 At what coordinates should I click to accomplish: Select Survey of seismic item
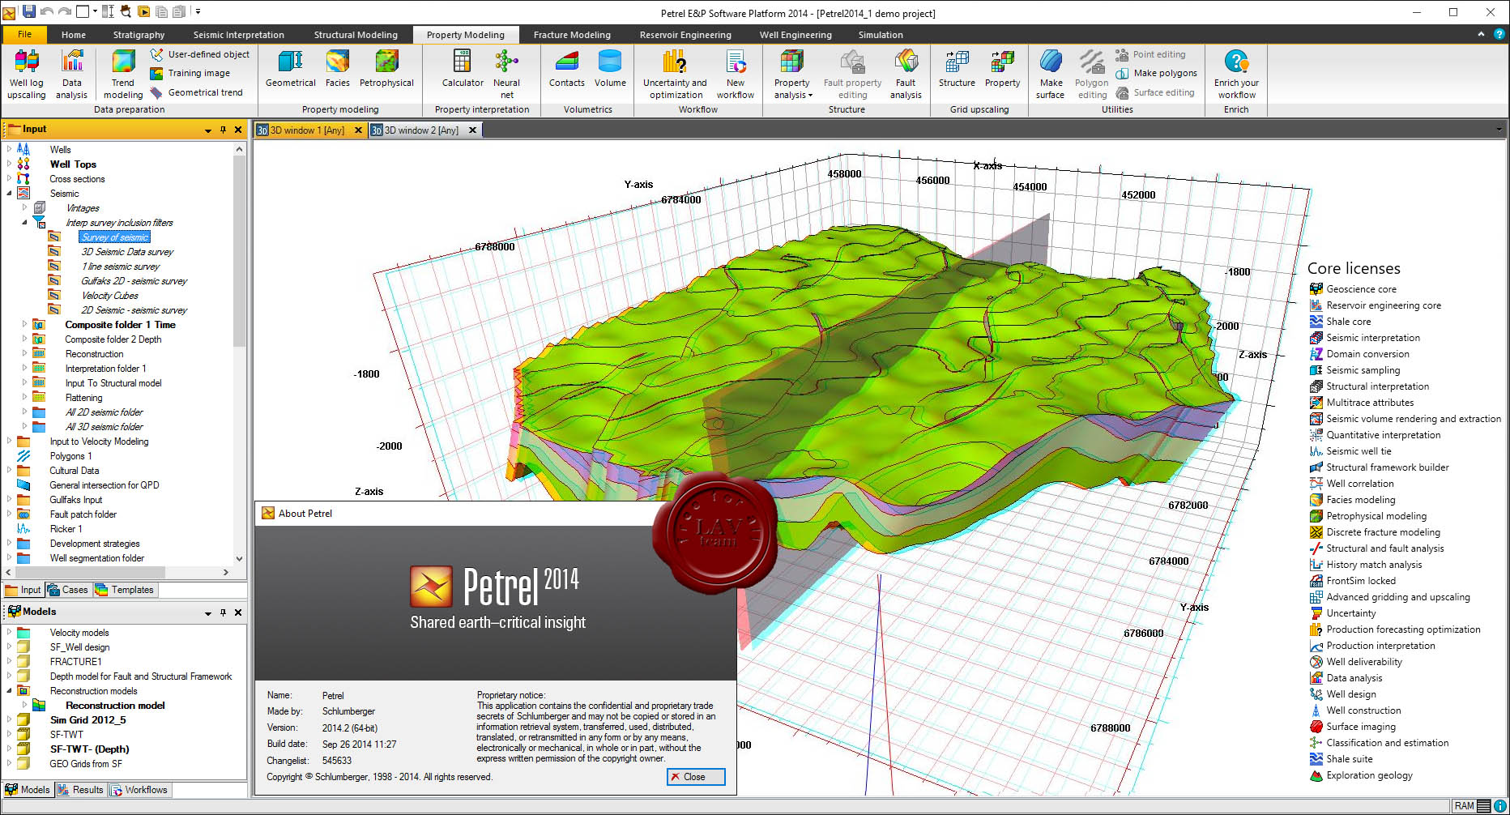coord(114,237)
